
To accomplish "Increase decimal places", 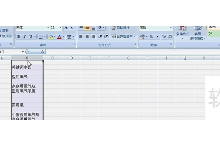I will 164,37.
